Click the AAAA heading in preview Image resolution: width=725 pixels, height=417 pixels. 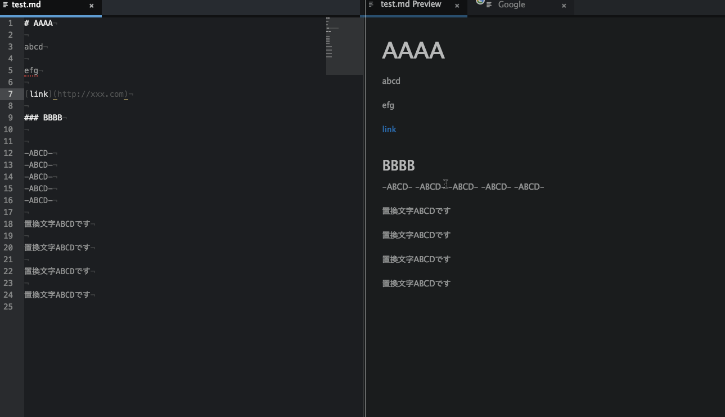[x=413, y=51]
